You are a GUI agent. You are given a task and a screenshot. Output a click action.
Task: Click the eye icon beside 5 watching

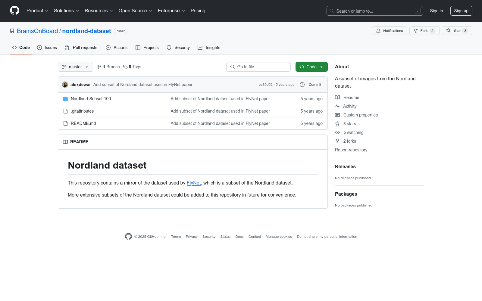click(337, 132)
